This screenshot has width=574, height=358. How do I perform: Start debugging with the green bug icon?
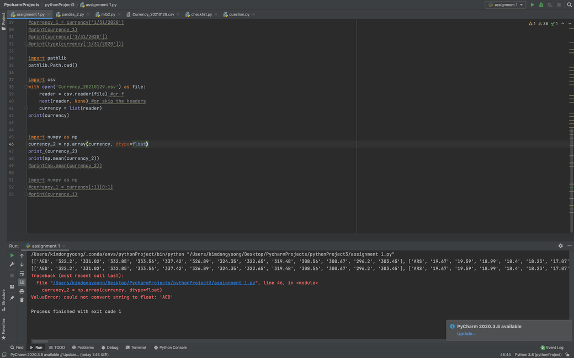click(x=541, y=5)
